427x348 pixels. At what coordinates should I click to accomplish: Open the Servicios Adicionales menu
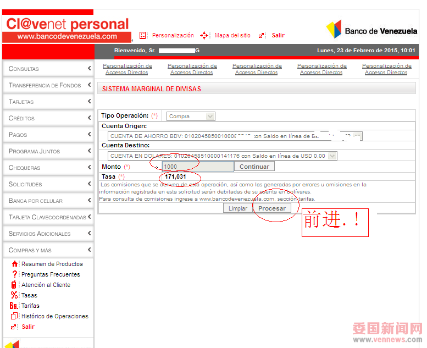pyautogui.click(x=48, y=234)
